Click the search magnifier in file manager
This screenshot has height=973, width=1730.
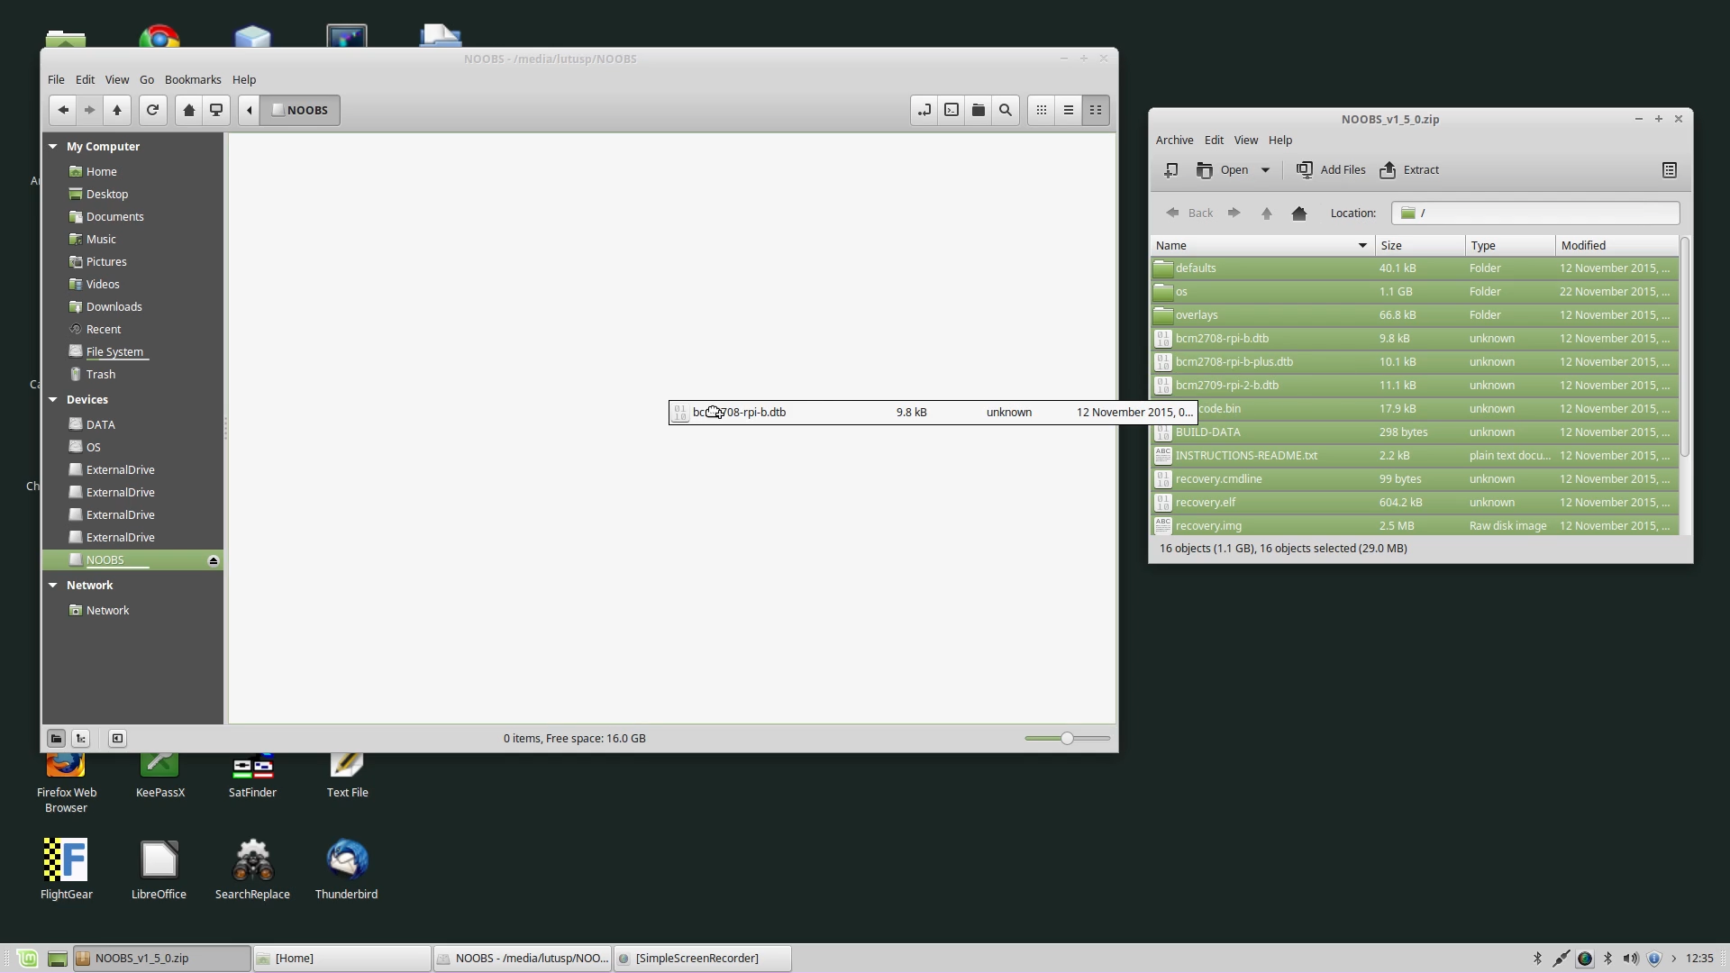[x=1006, y=110]
